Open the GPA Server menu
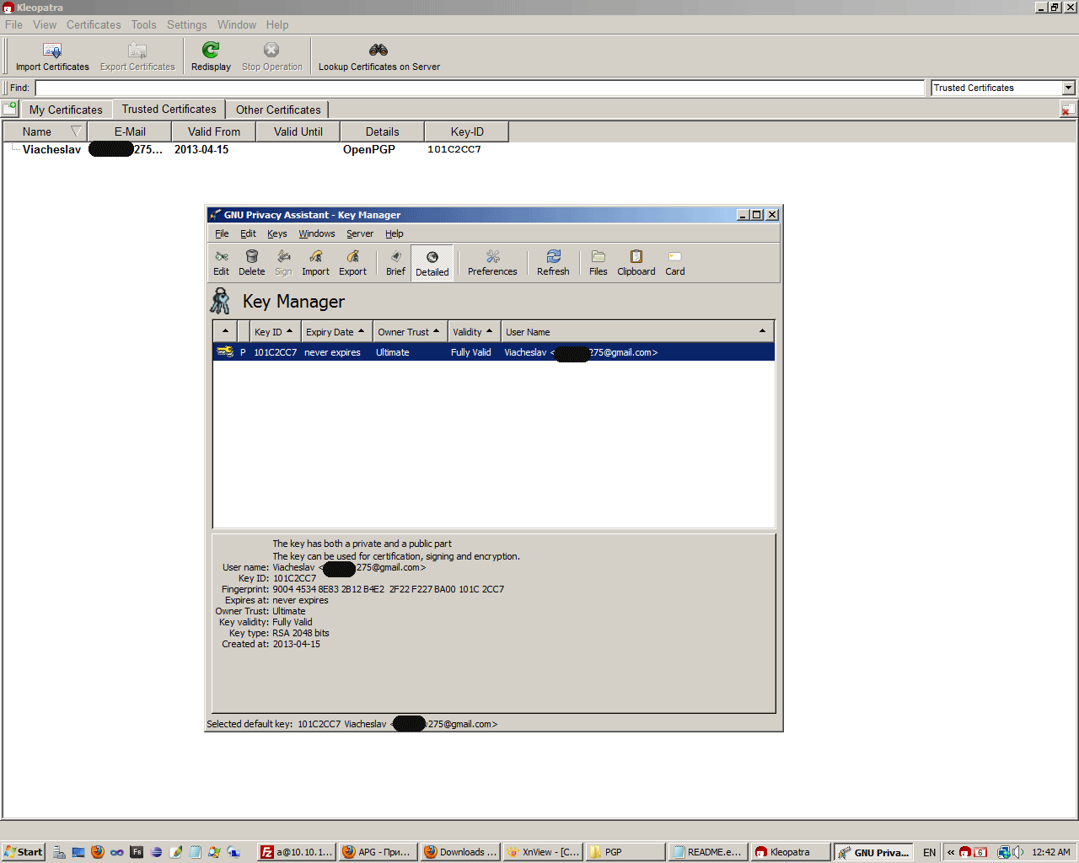This screenshot has width=1079, height=863. coord(360,233)
